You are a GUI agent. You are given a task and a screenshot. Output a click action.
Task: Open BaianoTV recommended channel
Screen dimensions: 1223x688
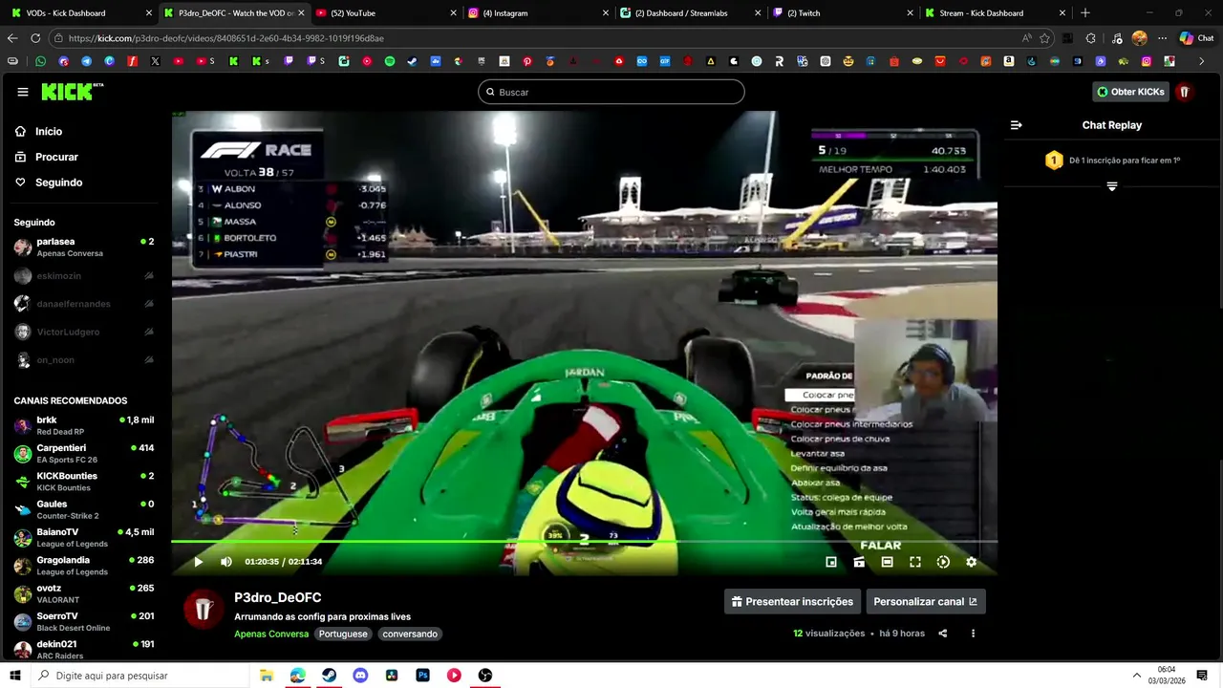click(84, 537)
